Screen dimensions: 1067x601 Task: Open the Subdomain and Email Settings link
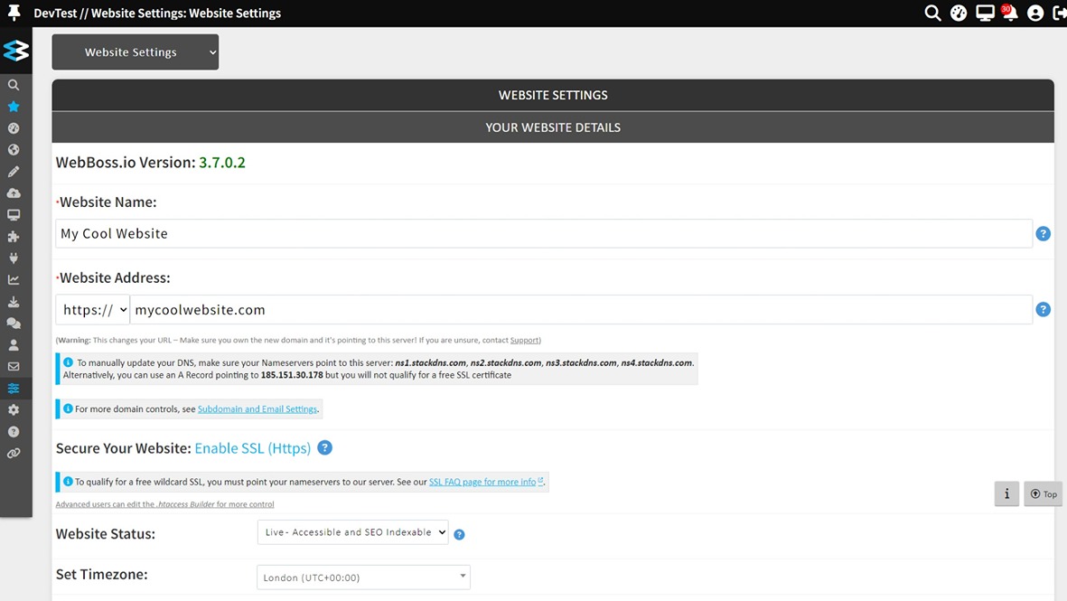point(257,408)
